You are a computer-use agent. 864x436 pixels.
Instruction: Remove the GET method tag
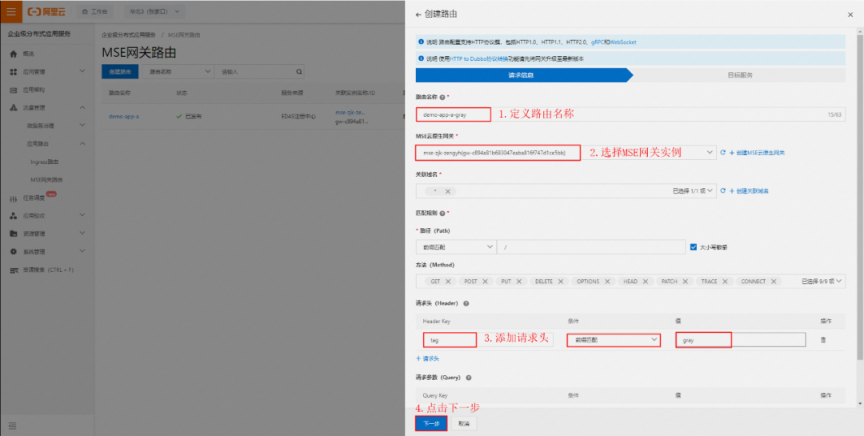447,282
